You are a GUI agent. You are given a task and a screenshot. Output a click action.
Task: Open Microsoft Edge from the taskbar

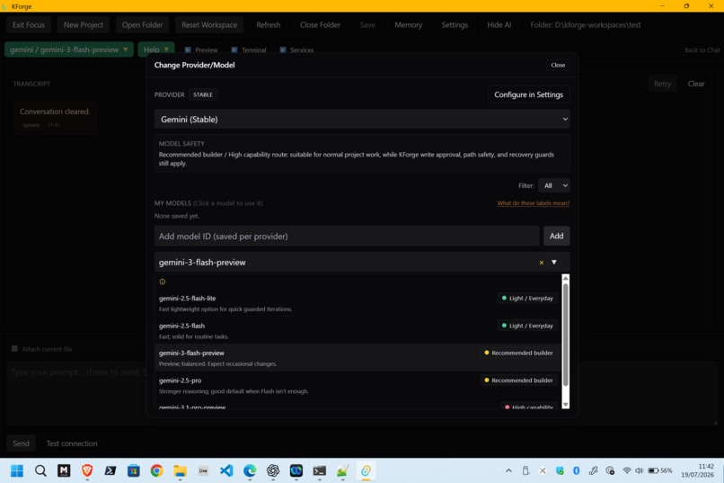[x=250, y=470]
